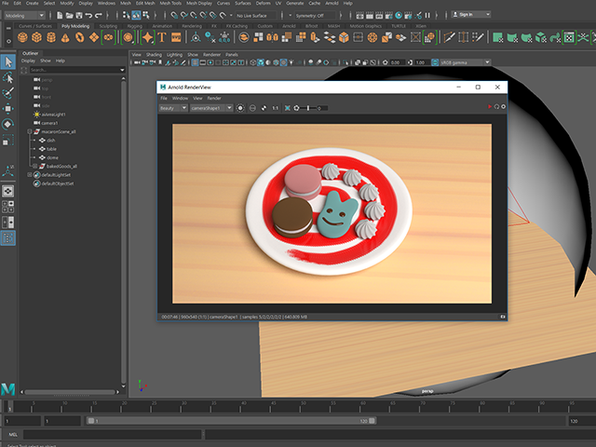596x447 pixels.
Task: Toggle the crop region icon in RenderView
Action: (x=288, y=108)
